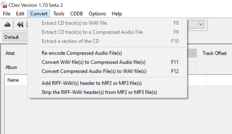Open the Help menu
This screenshot has width=232, height=134.
[x=117, y=13]
